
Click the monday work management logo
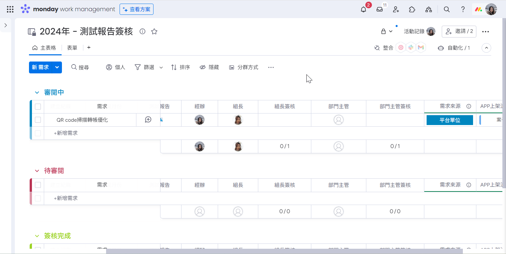pyautogui.click(x=68, y=9)
